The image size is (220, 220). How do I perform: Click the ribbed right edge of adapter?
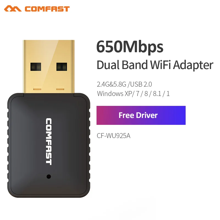[89, 145]
